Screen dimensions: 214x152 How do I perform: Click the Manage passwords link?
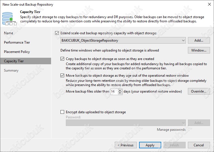coord(171,130)
